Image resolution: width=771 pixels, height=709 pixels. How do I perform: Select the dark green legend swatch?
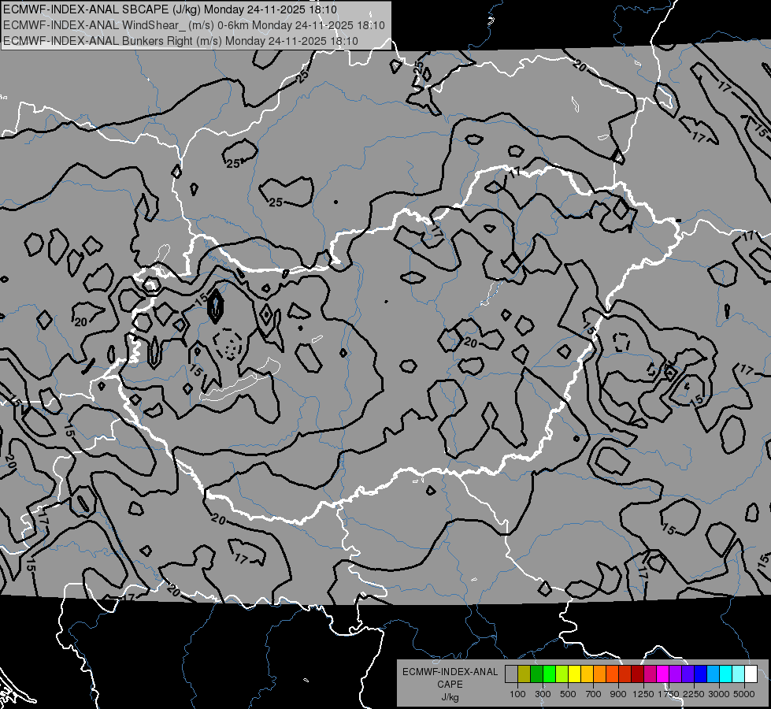click(536, 674)
